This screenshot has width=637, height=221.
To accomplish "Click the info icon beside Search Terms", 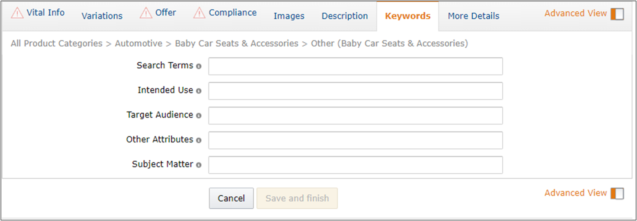I will tap(199, 66).
